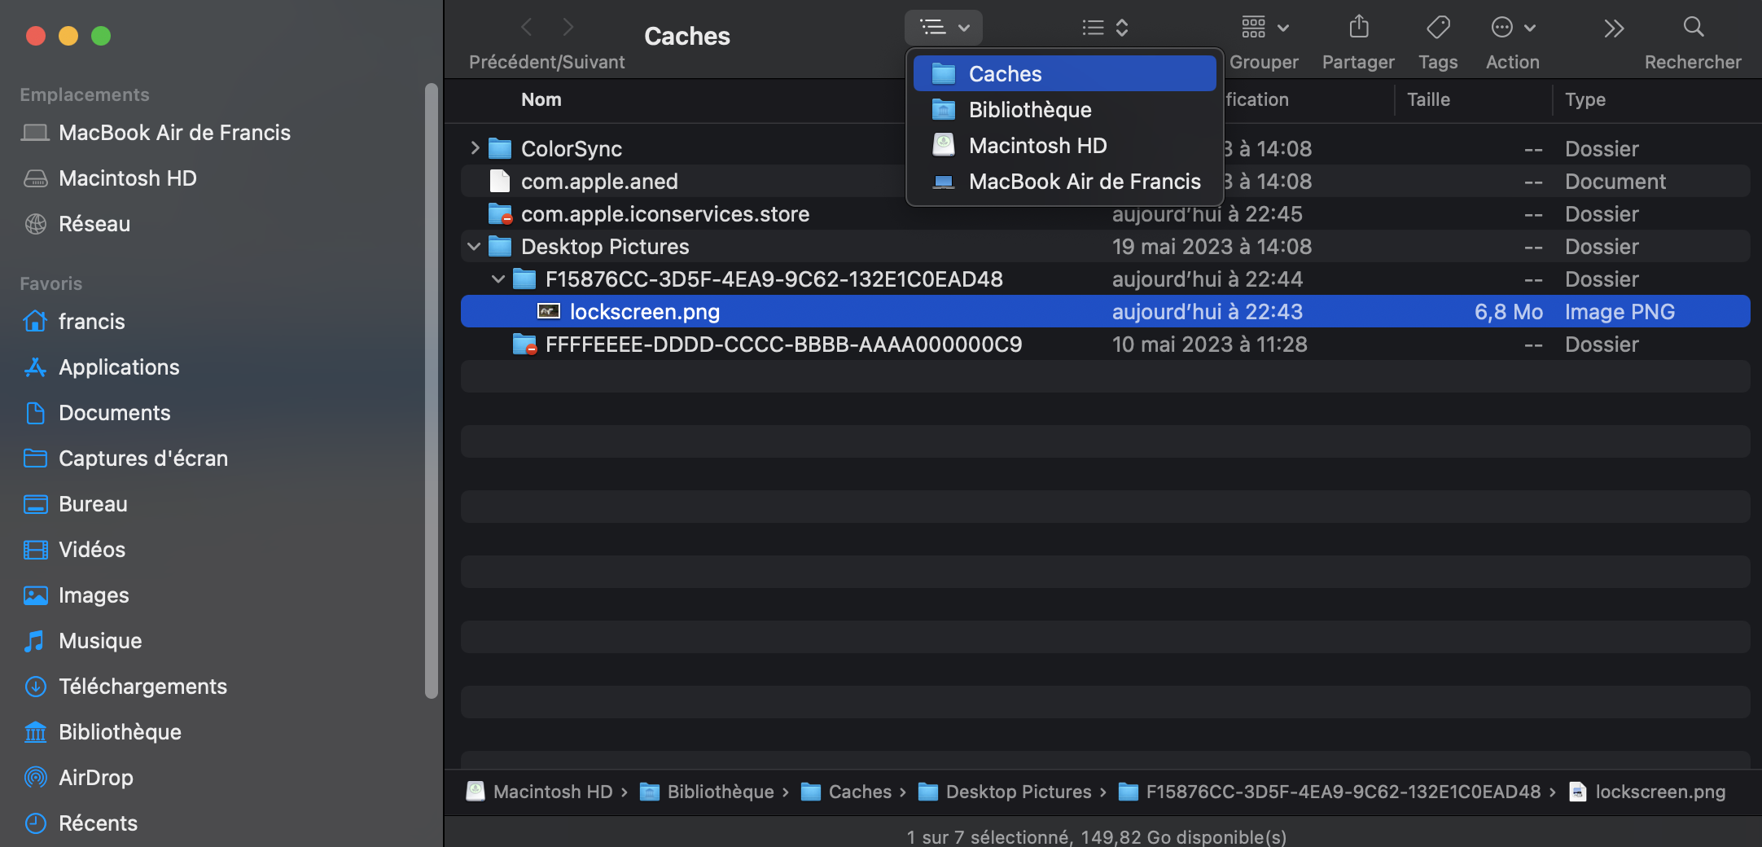The width and height of the screenshot is (1762, 847).
Task: Click the Suivant forward arrow
Action: [568, 28]
